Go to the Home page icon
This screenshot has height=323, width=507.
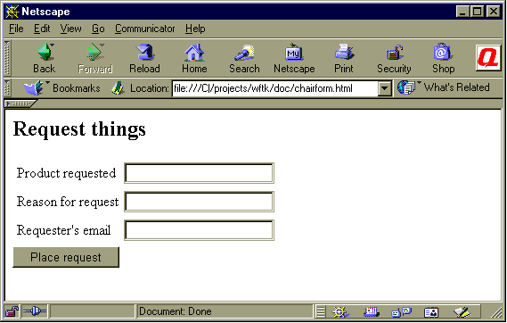tap(194, 52)
